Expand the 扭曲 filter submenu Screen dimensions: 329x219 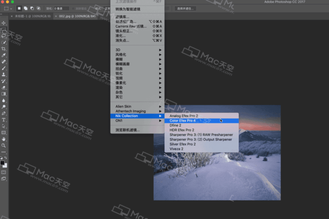tap(137, 69)
